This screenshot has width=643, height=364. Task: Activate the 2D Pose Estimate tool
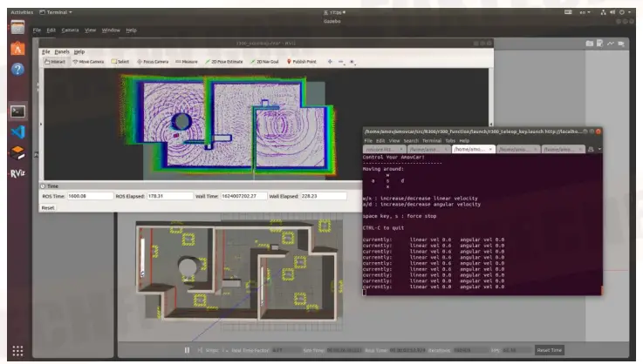[224, 62]
